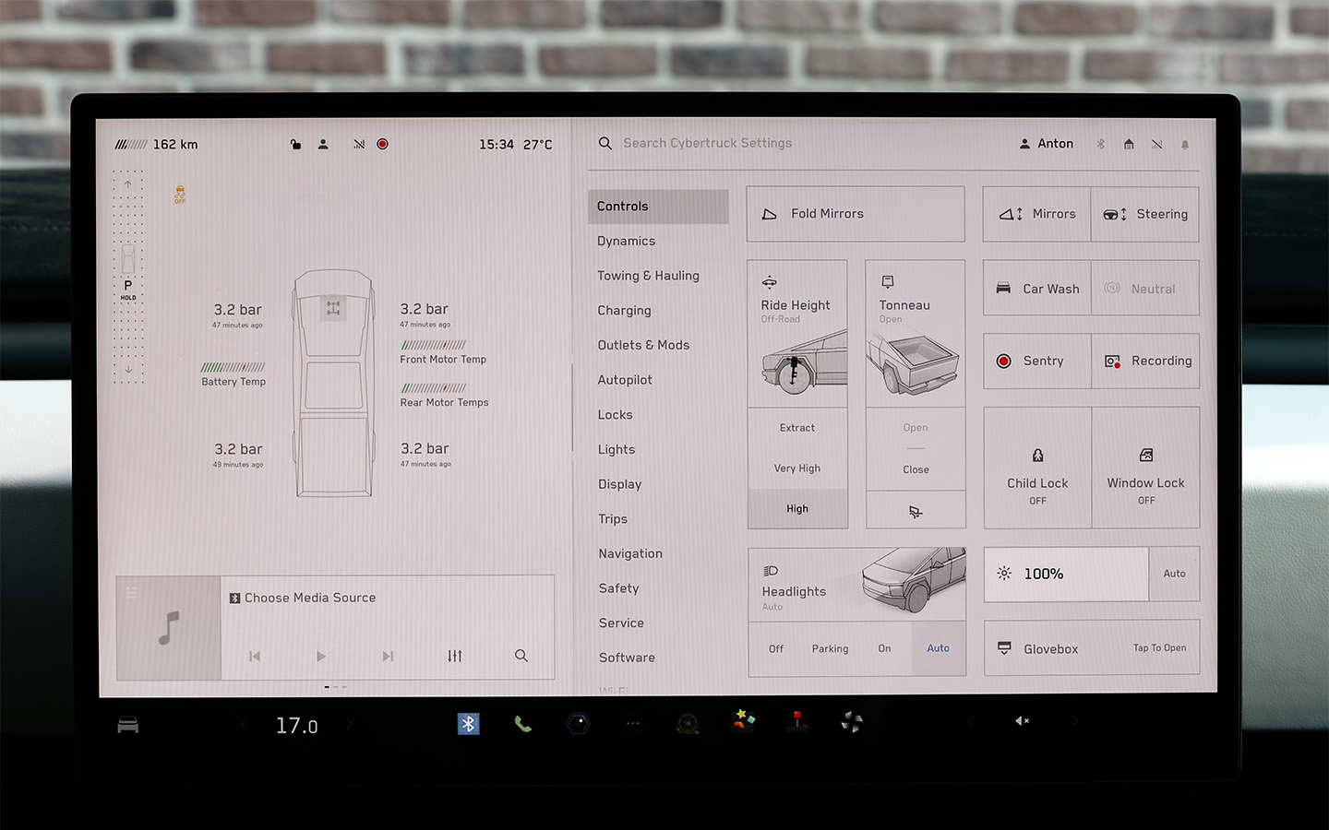Tap the 17.0 temperature setting
Image resolution: width=1329 pixels, height=830 pixels.
(296, 726)
